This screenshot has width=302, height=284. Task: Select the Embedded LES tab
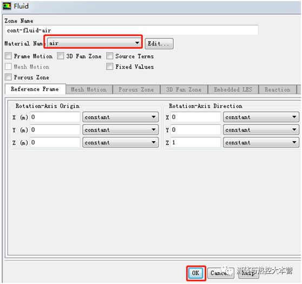click(x=233, y=90)
